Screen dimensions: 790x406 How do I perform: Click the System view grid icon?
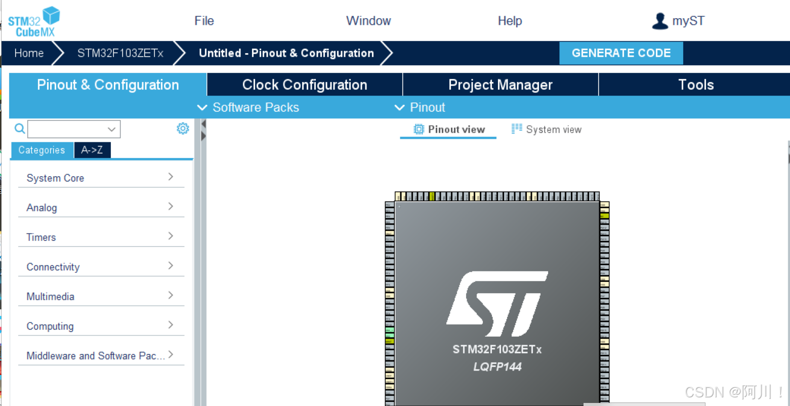[517, 129]
